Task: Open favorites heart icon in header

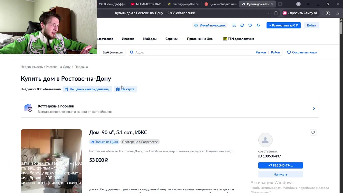Action: [250, 25]
